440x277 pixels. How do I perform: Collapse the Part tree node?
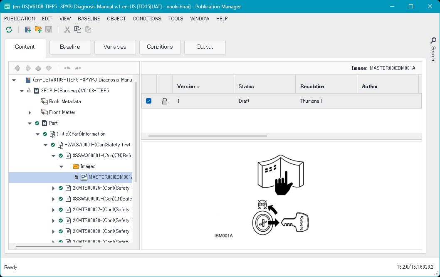point(29,123)
